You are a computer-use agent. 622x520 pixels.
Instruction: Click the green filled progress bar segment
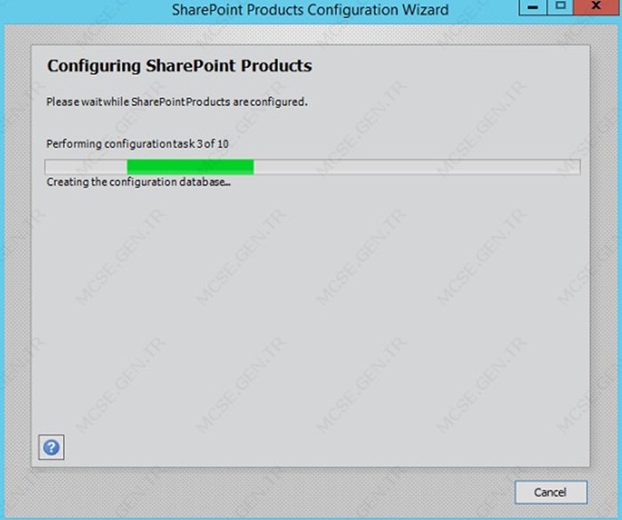click(190, 167)
